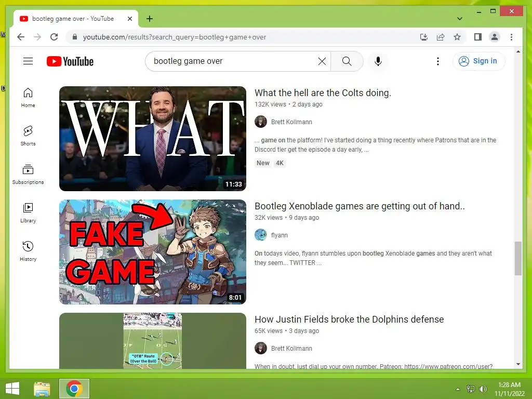This screenshot has width=532, height=399.
Task: Click "132K views" text under Colts video
Action: (x=270, y=104)
